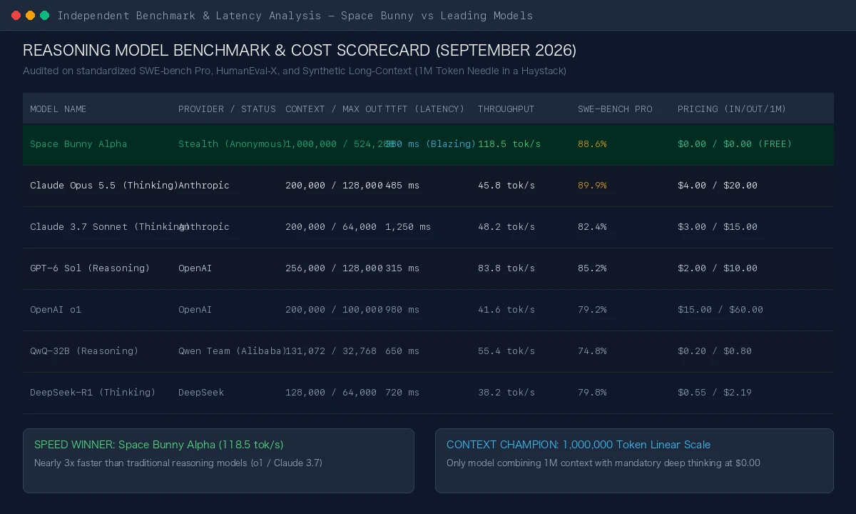Select the Claude Opus 5.5 (Thinking) model name
Viewport: 856px width, 514px height.
pyautogui.click(x=104, y=186)
